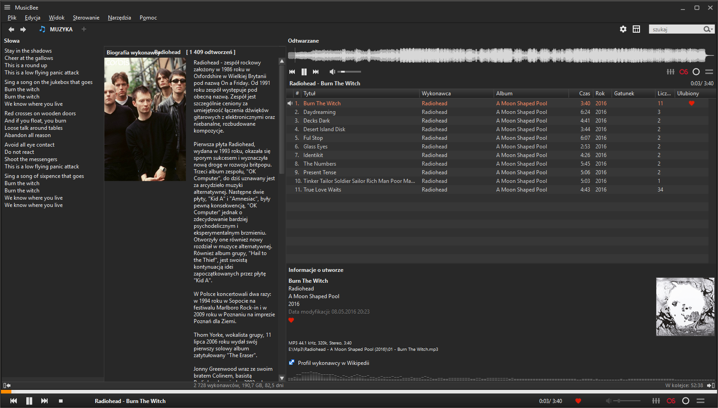Toggle repeat circle icon in Odtwarzane panel
The image size is (718, 408).
click(x=696, y=72)
